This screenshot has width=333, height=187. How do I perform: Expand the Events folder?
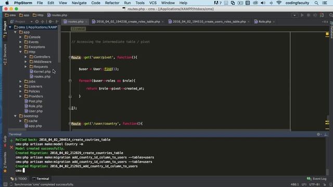[x=20, y=42]
